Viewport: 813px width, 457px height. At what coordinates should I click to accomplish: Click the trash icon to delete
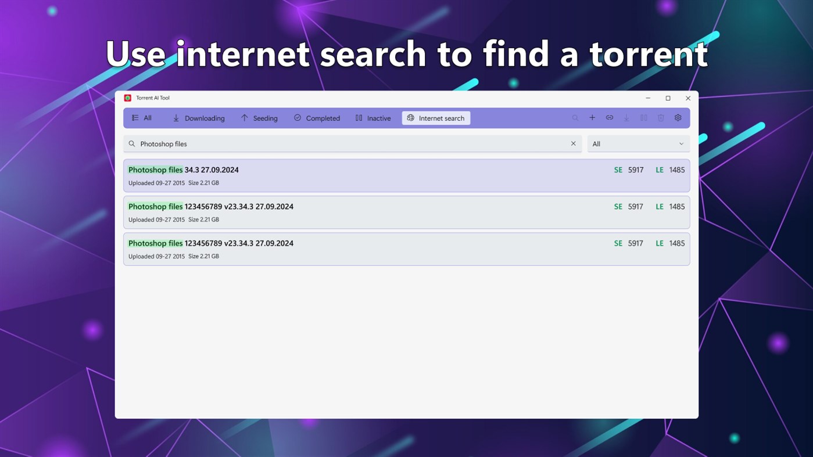click(x=661, y=118)
